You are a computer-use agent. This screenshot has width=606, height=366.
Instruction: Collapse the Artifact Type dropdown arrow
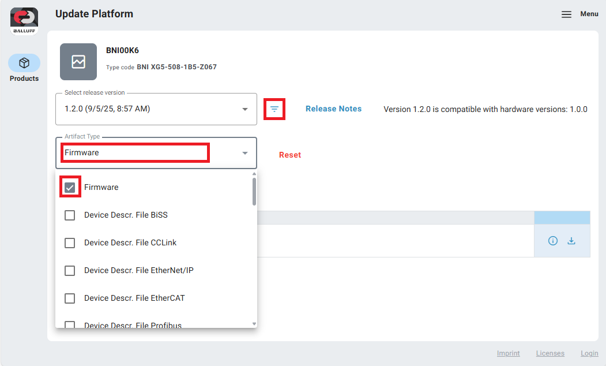pyautogui.click(x=245, y=153)
